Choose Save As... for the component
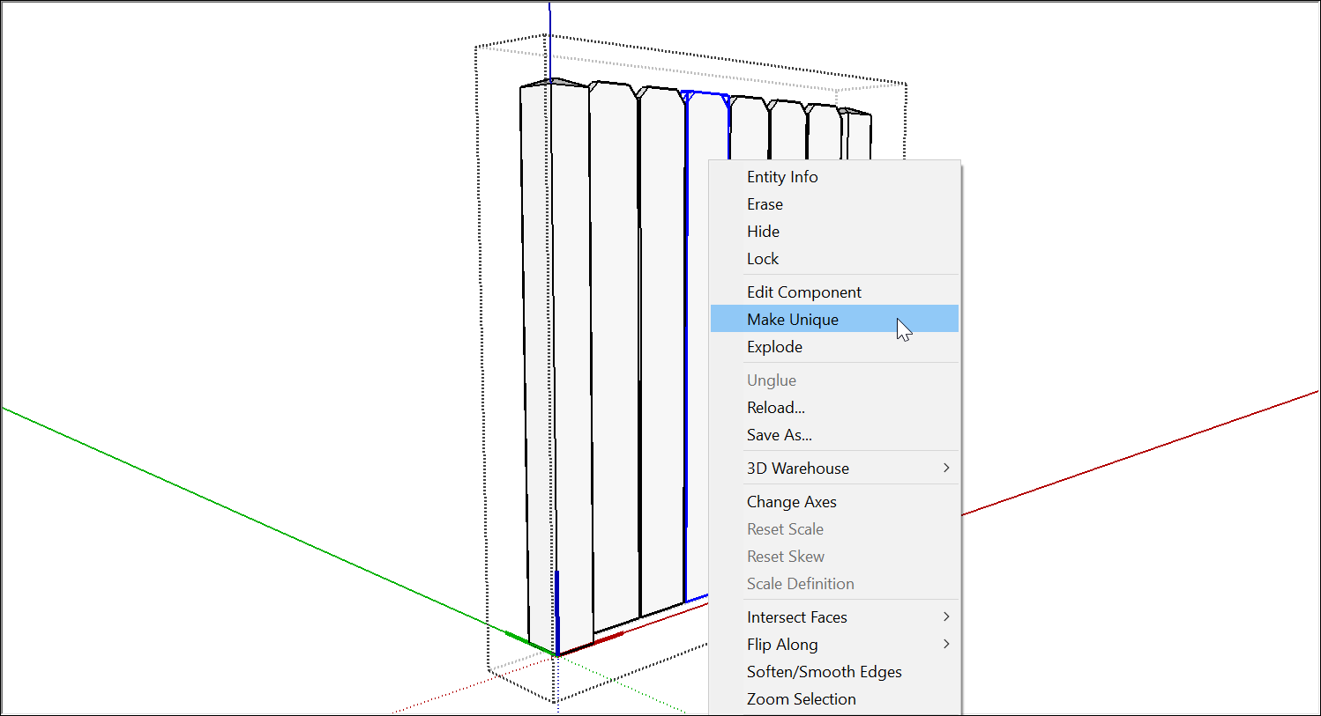This screenshot has width=1321, height=716. click(x=779, y=434)
